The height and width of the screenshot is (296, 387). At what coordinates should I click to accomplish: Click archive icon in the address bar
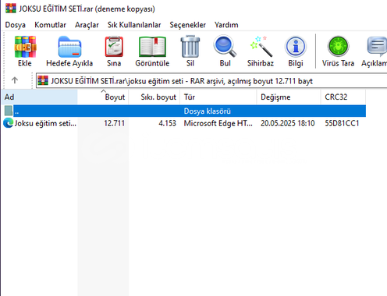point(43,81)
